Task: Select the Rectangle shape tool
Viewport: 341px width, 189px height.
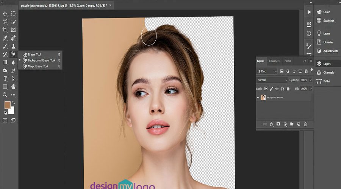Action: [5, 87]
